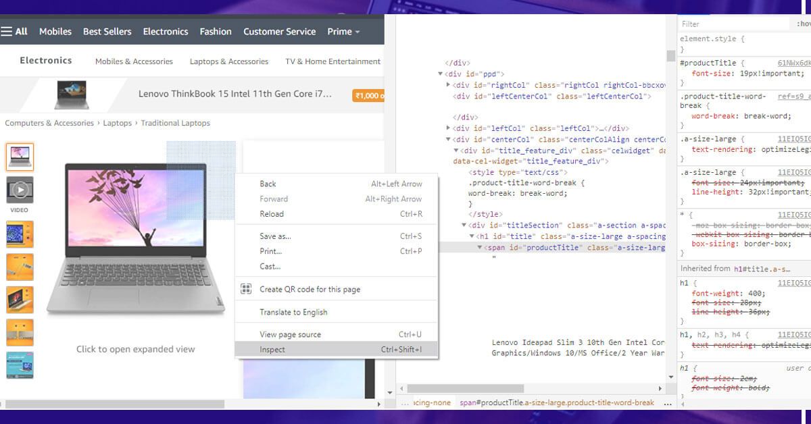Click Laptops & Accessories subnav
This screenshot has width=811, height=424.
tap(229, 61)
